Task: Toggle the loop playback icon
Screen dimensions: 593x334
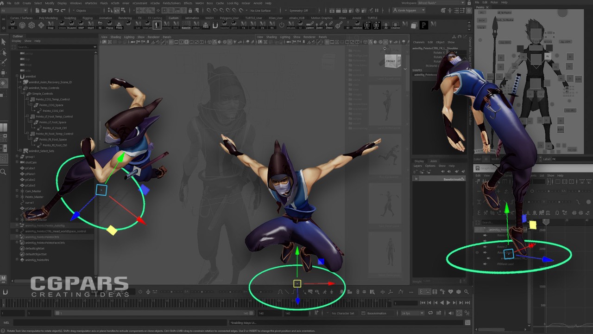Action: coord(431,313)
